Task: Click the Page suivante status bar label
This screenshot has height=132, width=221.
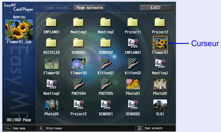Action: (154, 128)
